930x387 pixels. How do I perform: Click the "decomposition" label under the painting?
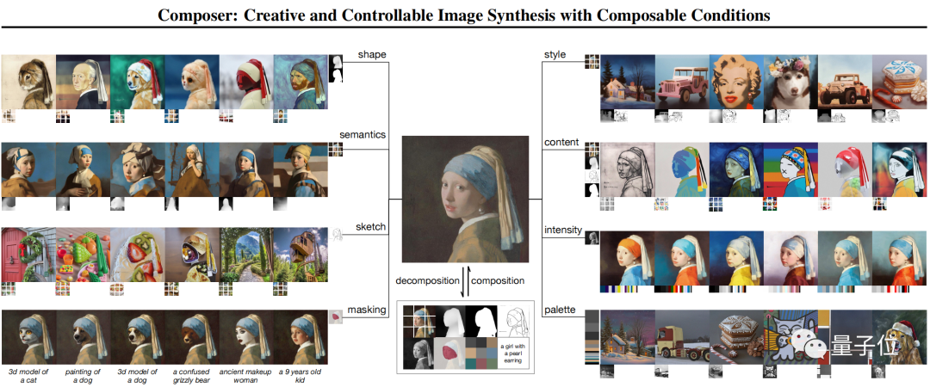(427, 280)
